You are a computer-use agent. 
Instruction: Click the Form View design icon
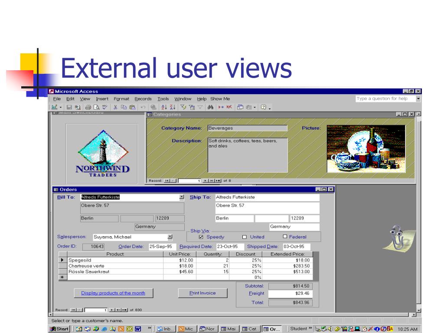click(54, 108)
